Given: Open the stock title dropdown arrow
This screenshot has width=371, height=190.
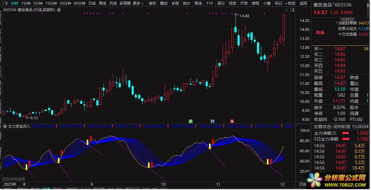Looking at the screenshot, I should coord(59,10).
